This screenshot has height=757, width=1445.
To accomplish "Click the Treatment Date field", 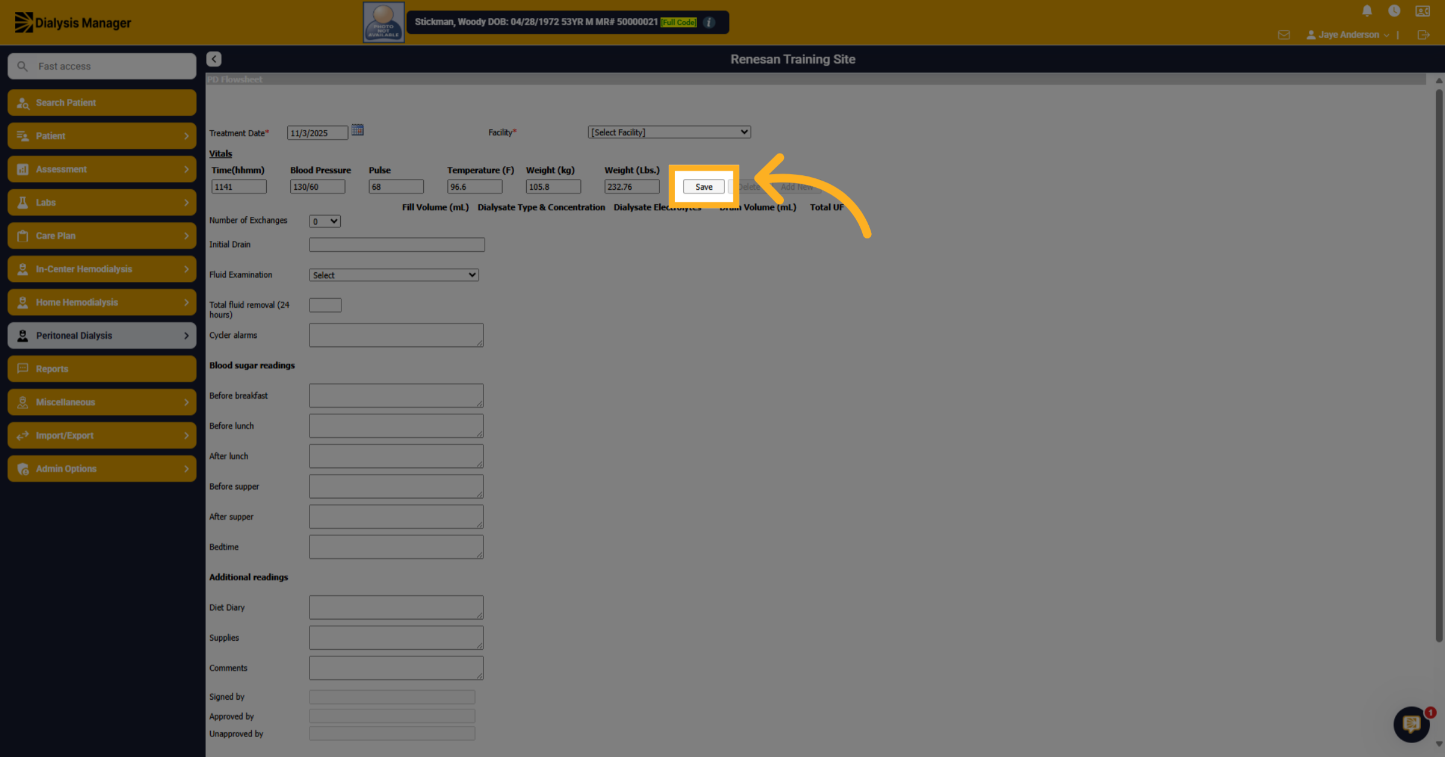I will coord(317,133).
